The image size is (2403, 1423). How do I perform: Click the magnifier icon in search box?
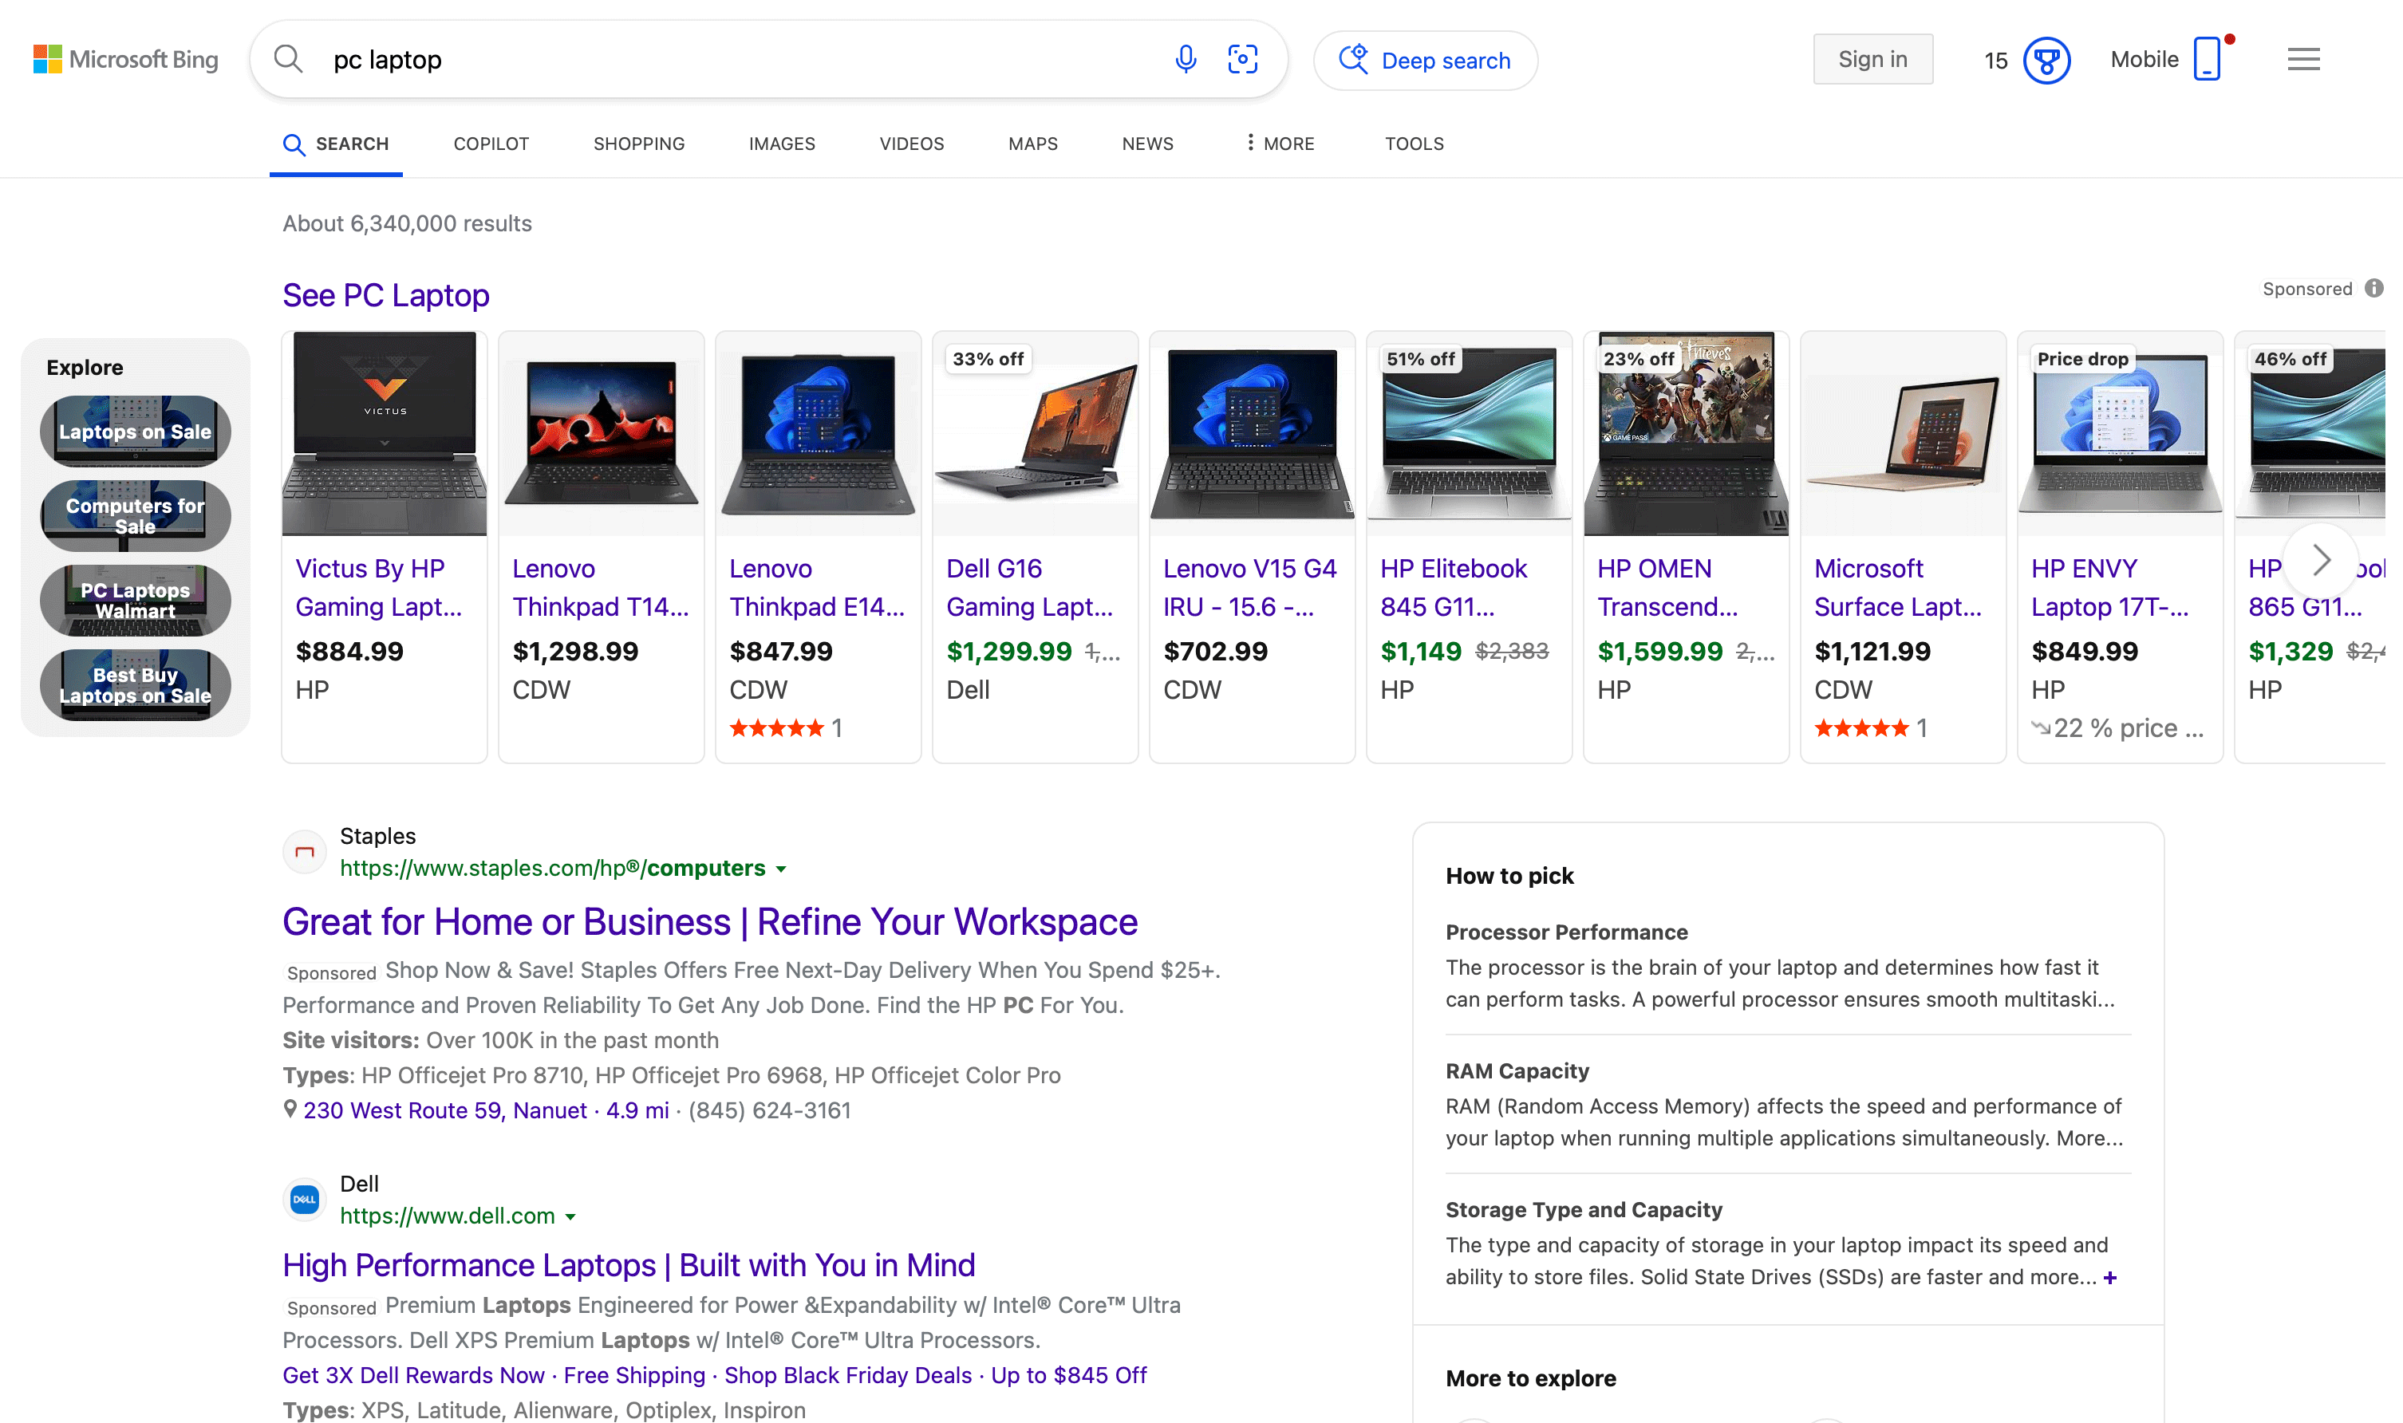(x=288, y=60)
